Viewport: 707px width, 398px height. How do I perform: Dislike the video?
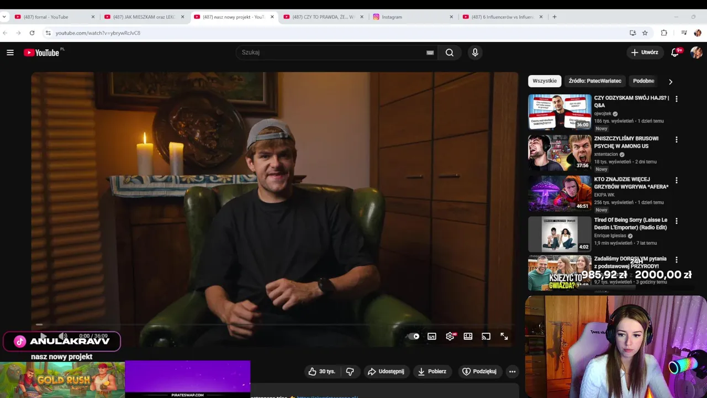pyautogui.click(x=350, y=371)
